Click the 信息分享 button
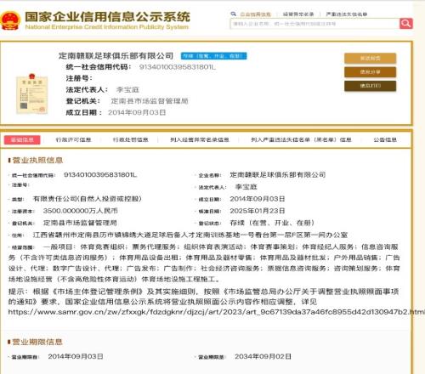This screenshot has height=374, width=425. point(370,72)
